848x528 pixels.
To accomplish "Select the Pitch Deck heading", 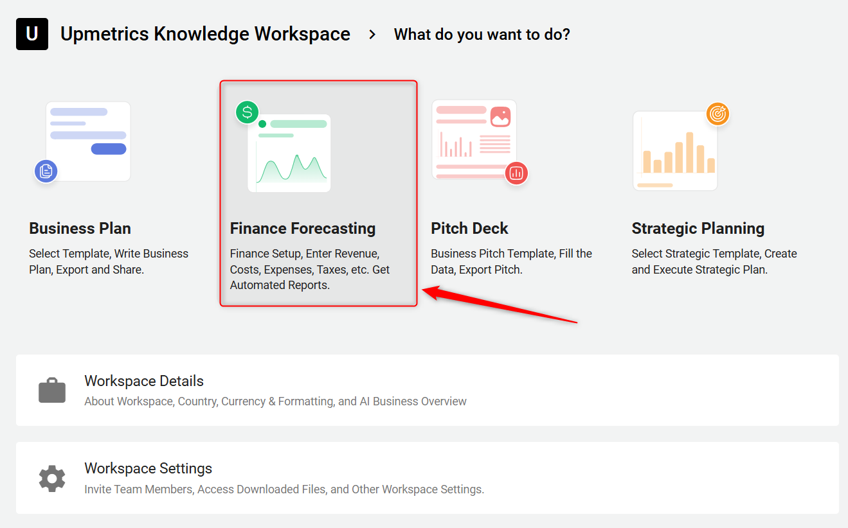I will pyautogui.click(x=470, y=229).
